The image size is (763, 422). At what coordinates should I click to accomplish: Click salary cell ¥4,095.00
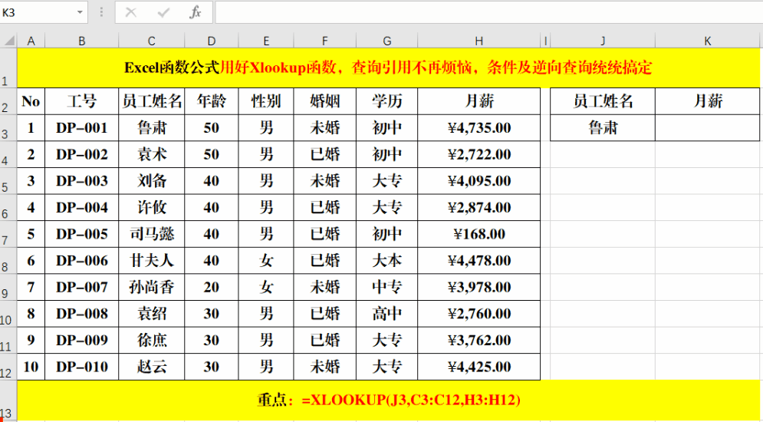pos(479,181)
